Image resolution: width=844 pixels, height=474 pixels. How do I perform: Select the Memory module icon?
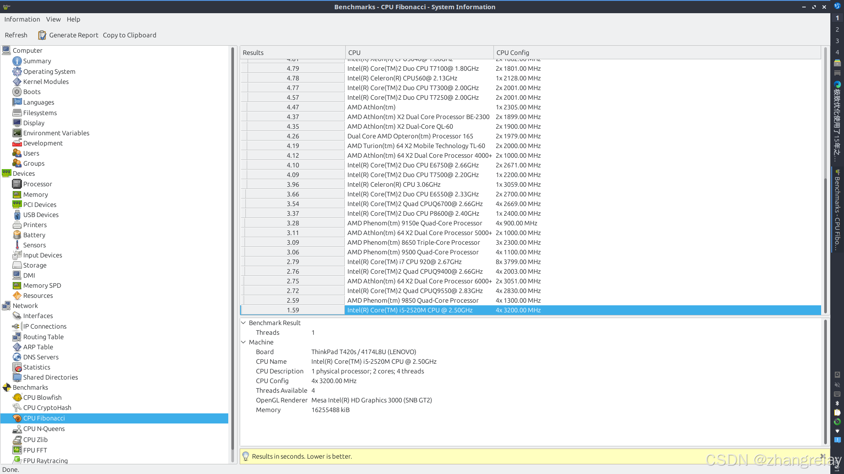(x=17, y=195)
